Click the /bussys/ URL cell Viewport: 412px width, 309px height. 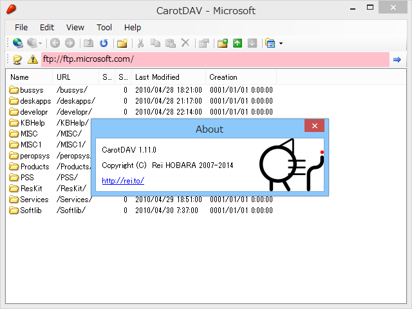(71, 90)
